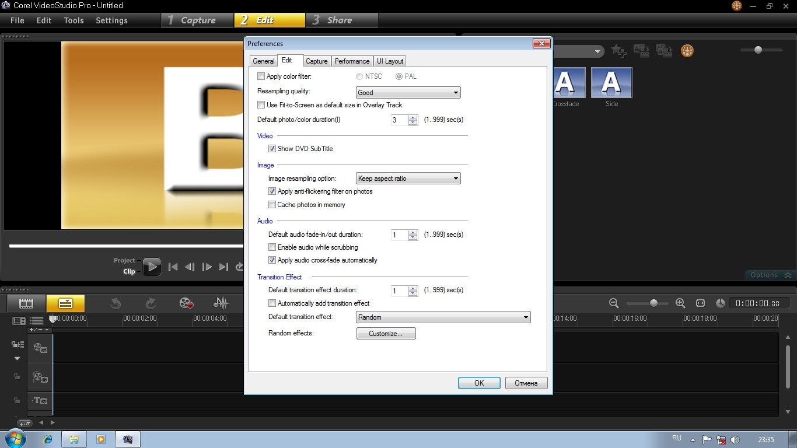
Task: Open the Tools menu
Action: point(74,20)
